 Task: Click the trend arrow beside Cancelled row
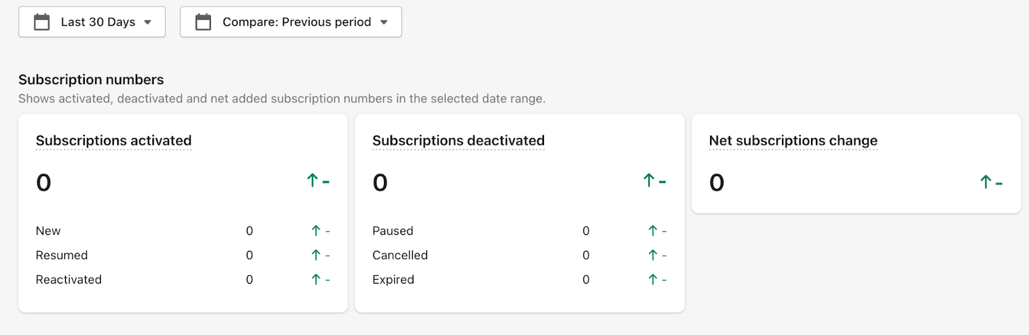tap(653, 255)
